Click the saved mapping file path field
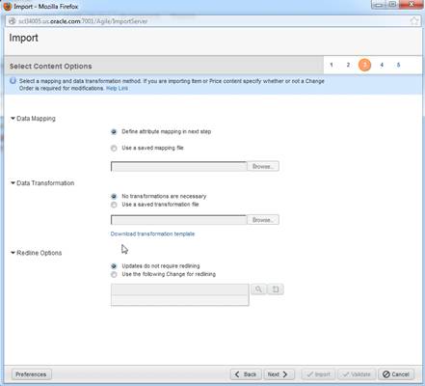This screenshot has height=386, width=425. tap(178, 166)
